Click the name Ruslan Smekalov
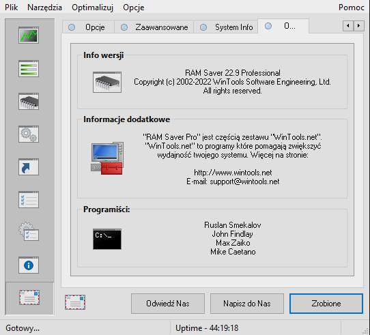 [x=233, y=225]
